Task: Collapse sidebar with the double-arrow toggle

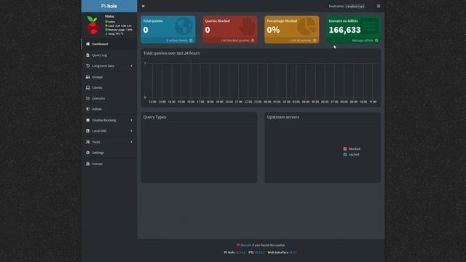Action: (143, 6)
